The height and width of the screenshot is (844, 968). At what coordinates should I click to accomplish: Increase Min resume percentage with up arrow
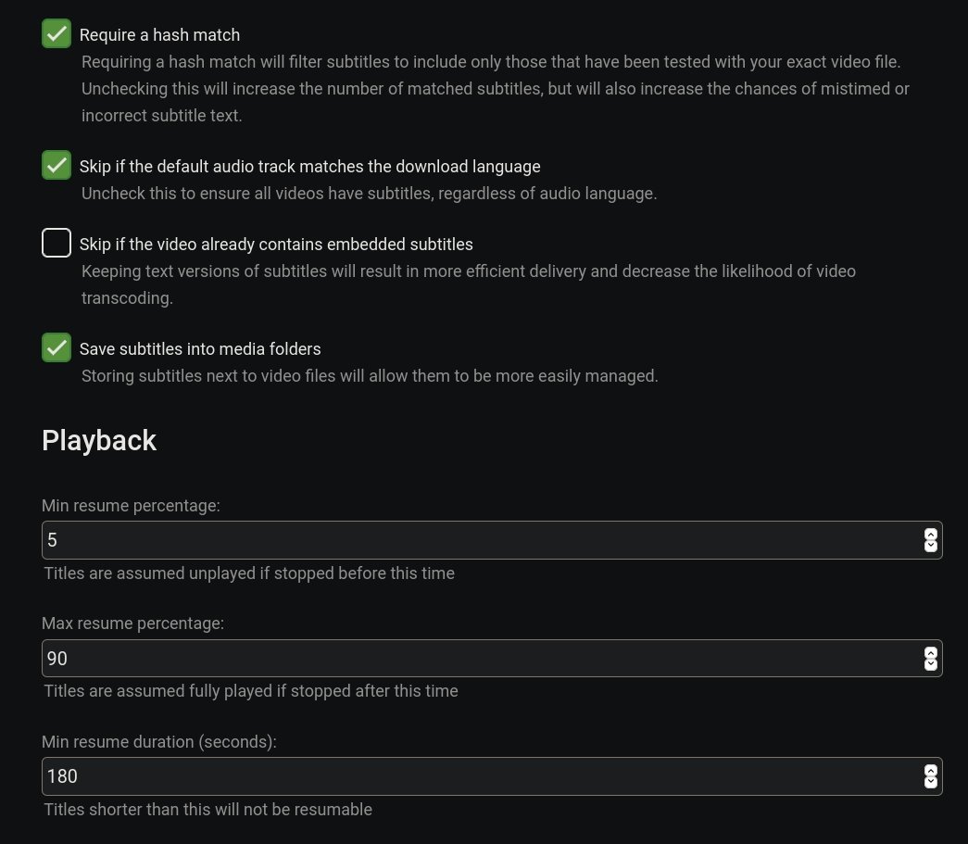[930, 534]
